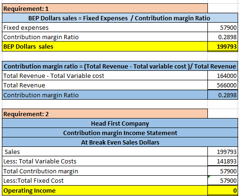Select the highlighted 199793 BEP result cell
239x196 pixels.
click(x=223, y=46)
